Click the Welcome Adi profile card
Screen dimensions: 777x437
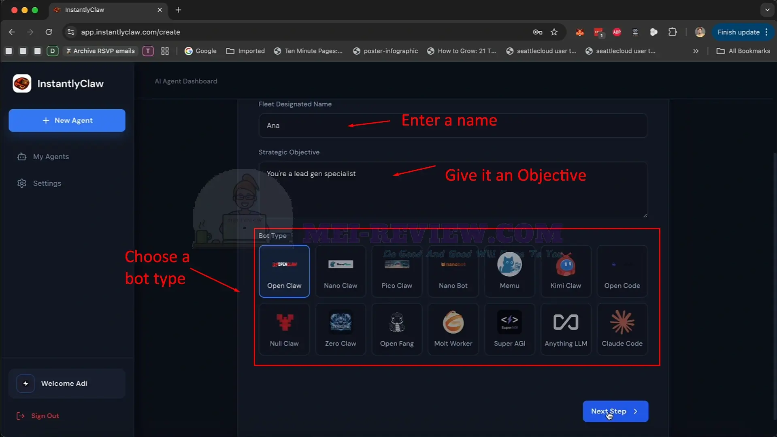(67, 383)
